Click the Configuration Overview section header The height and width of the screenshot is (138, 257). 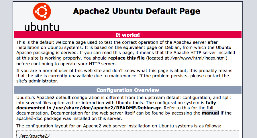click(128, 90)
